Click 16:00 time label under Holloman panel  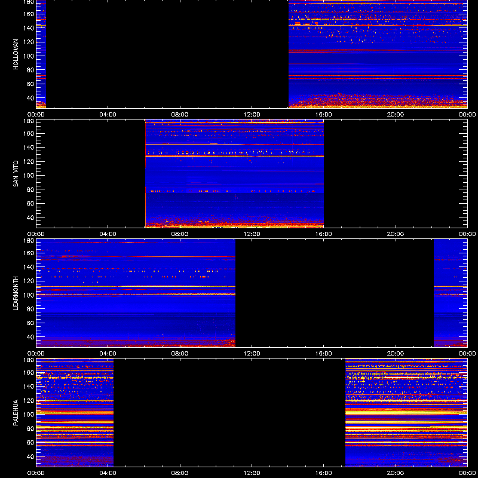[324, 115]
